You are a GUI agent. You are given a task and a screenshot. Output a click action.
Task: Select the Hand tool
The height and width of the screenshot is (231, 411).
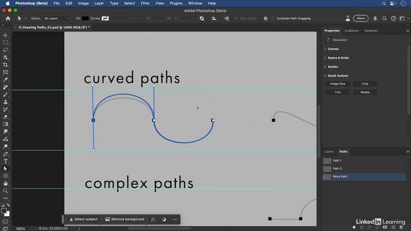click(5, 184)
